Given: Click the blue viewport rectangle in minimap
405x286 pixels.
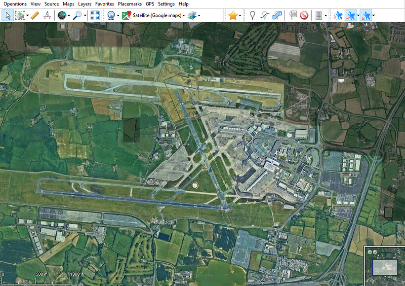Looking at the screenshot, I should coord(385,267).
